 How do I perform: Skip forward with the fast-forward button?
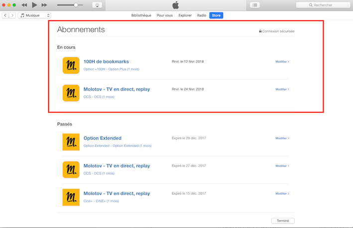click(44, 5)
